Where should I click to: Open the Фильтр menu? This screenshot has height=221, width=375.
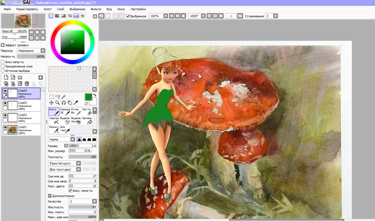(x=96, y=9)
